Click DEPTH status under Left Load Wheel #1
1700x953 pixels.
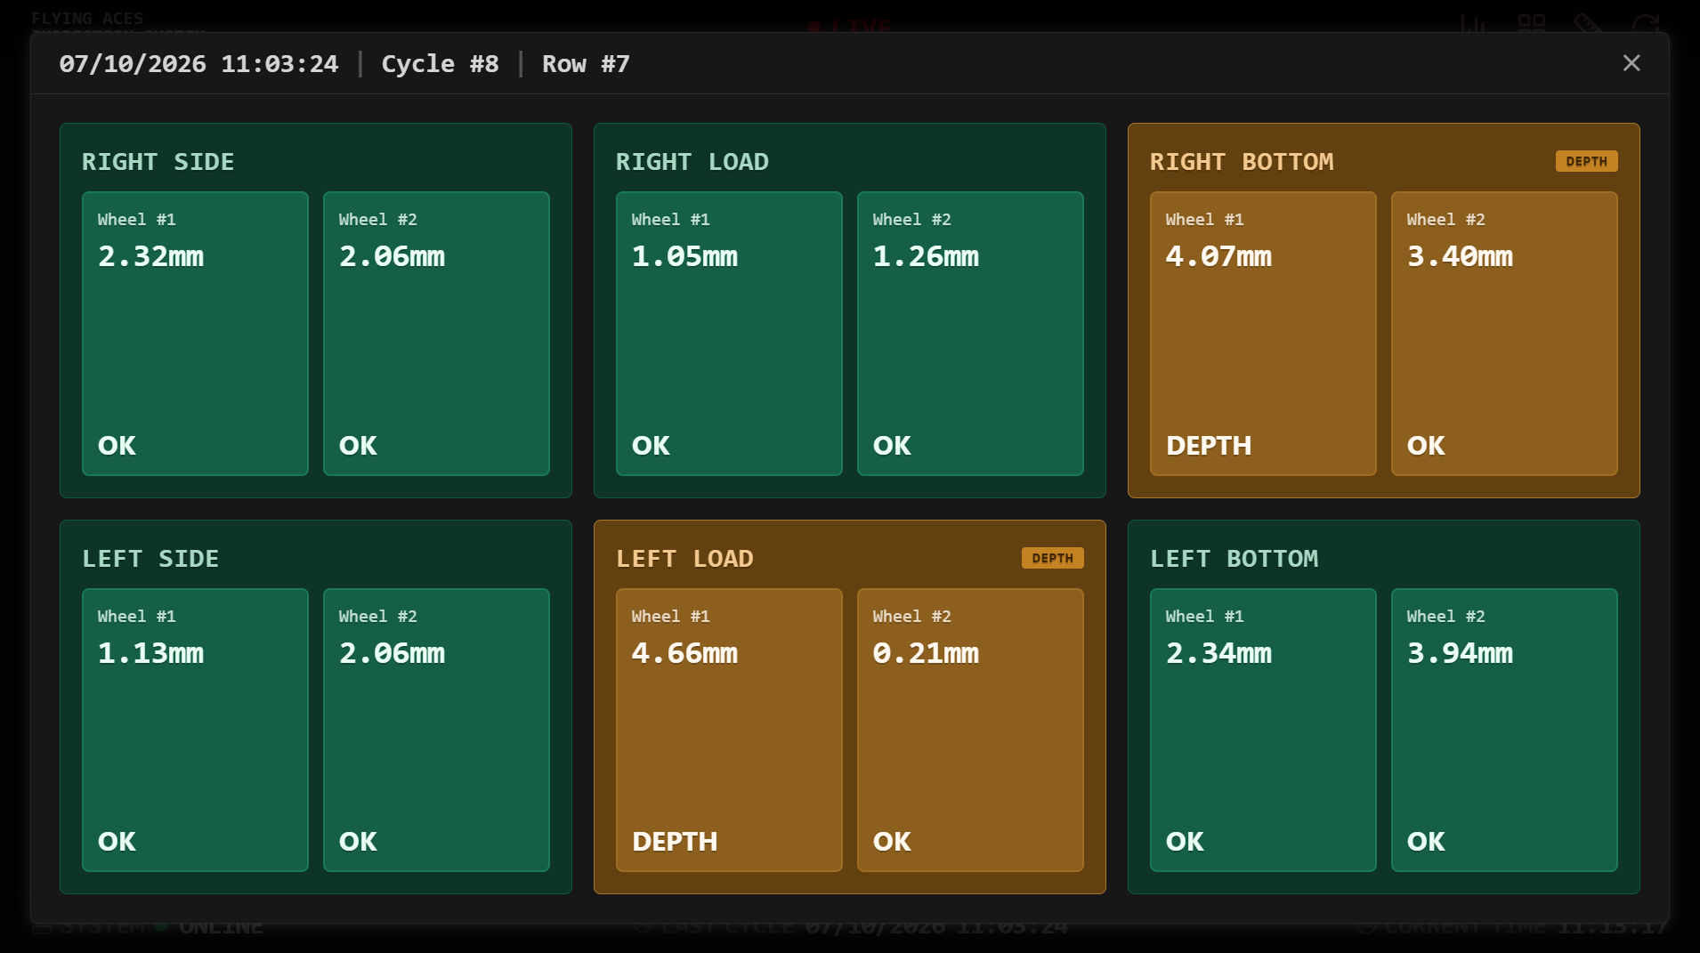click(x=675, y=841)
